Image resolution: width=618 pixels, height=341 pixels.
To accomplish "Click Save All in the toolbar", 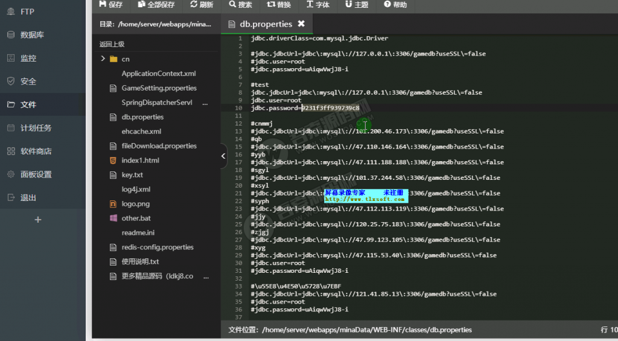I will [156, 5].
